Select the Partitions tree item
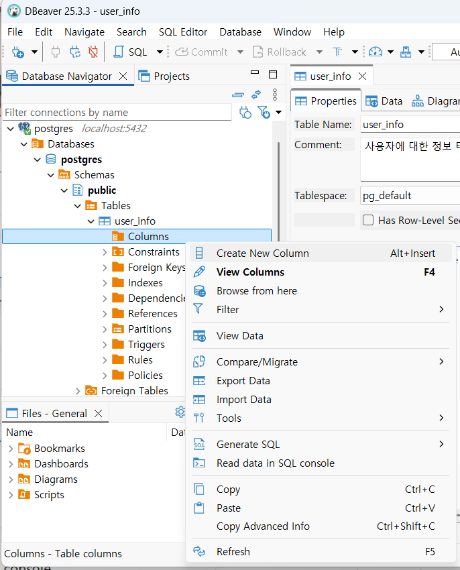The width and height of the screenshot is (460, 570). click(150, 329)
